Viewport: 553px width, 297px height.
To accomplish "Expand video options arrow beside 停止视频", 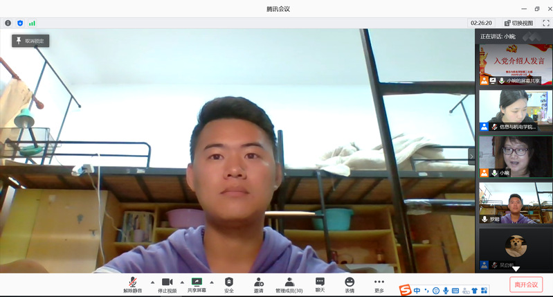I will 182,282.
